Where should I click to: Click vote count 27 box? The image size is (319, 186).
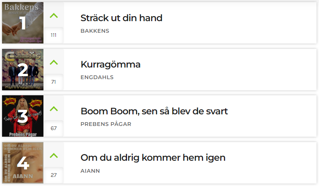click(54, 175)
